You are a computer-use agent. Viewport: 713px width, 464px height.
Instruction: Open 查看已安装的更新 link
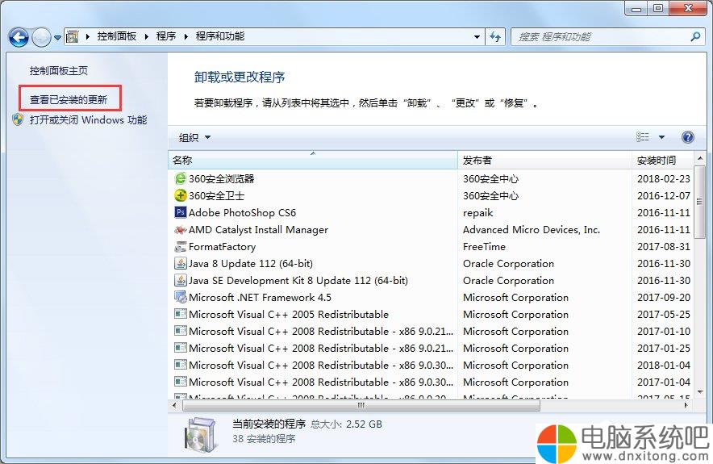(69, 99)
